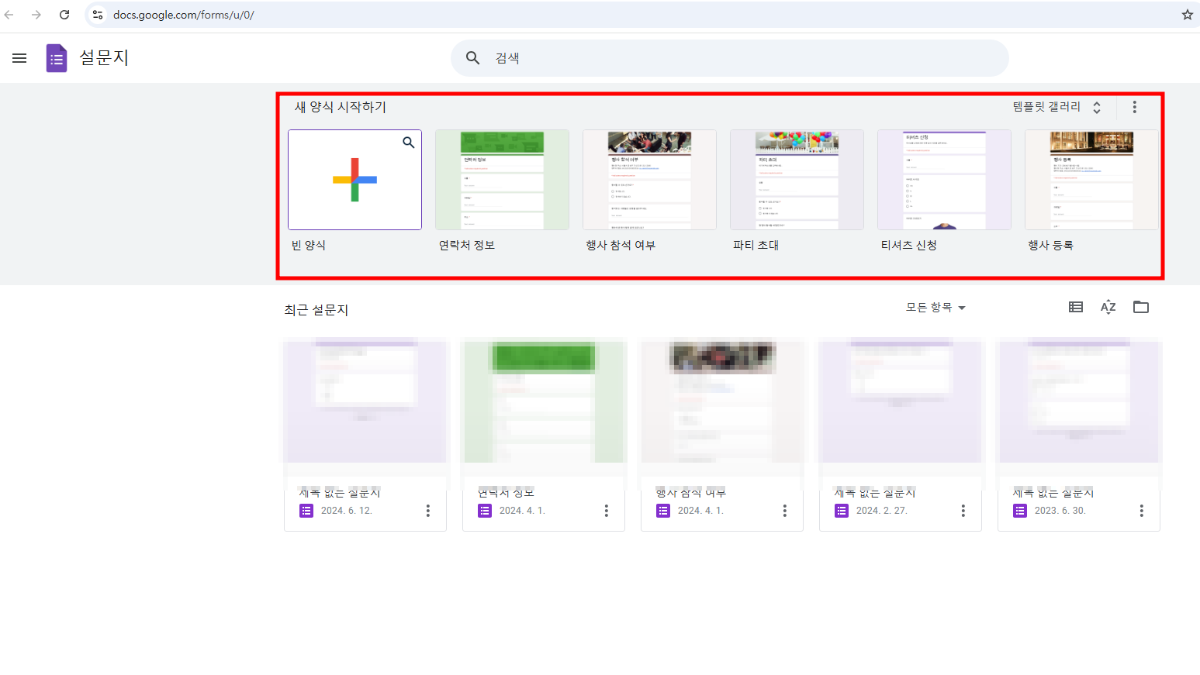
Task: Refresh the current page
Action: 64,14
